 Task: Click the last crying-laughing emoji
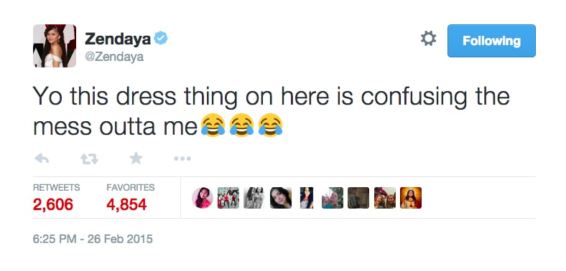click(x=270, y=125)
